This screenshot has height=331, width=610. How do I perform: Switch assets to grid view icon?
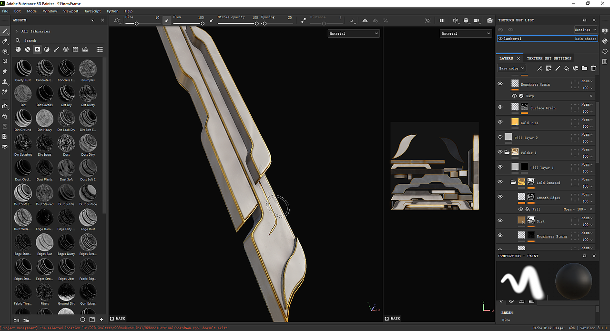point(100,49)
